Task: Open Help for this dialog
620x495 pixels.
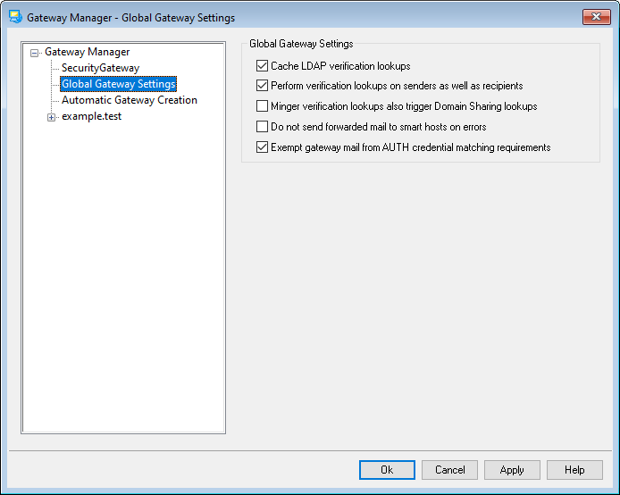Action: (574, 470)
